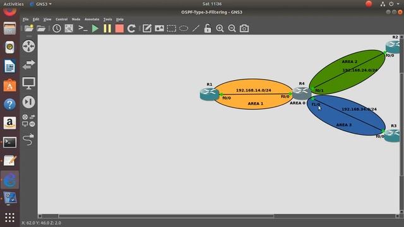Open Activities overview
The image size is (404, 227).
tap(13, 4)
